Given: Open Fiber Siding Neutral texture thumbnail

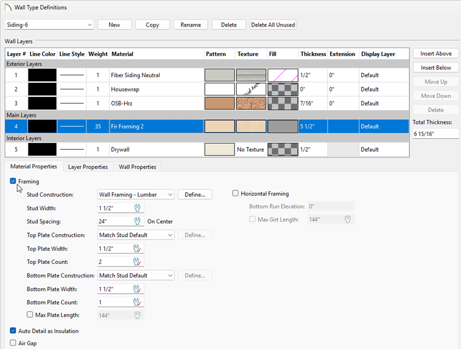Looking at the screenshot, I should (251, 75).
